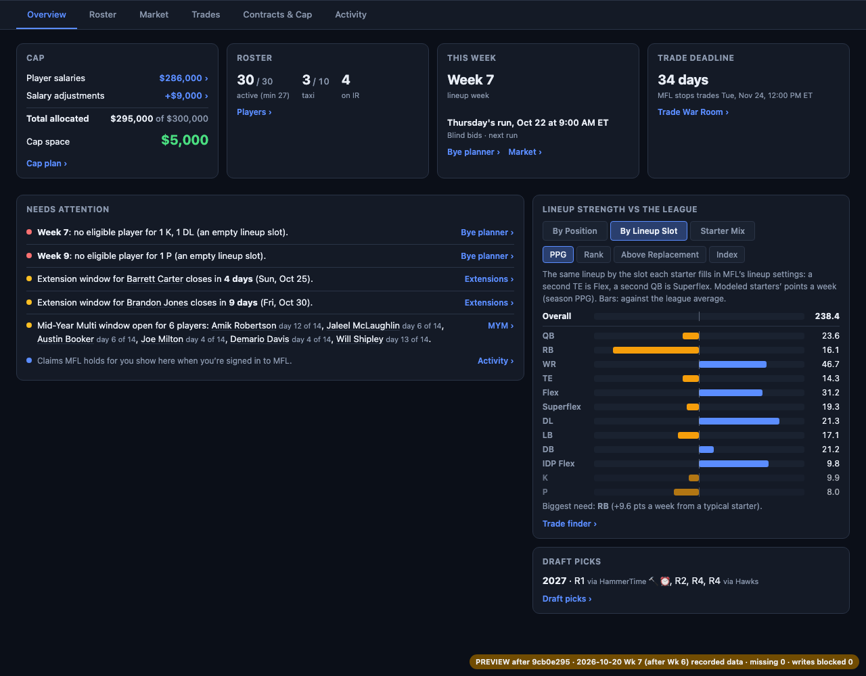Click the Joe Milton player name

coord(162,339)
